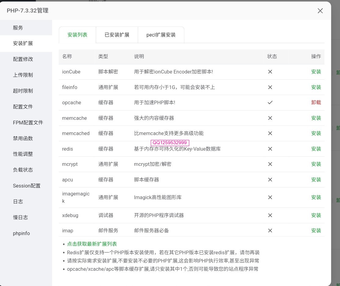Install the xdebug debugger extension
The width and height of the screenshot is (340, 286).
point(316,215)
